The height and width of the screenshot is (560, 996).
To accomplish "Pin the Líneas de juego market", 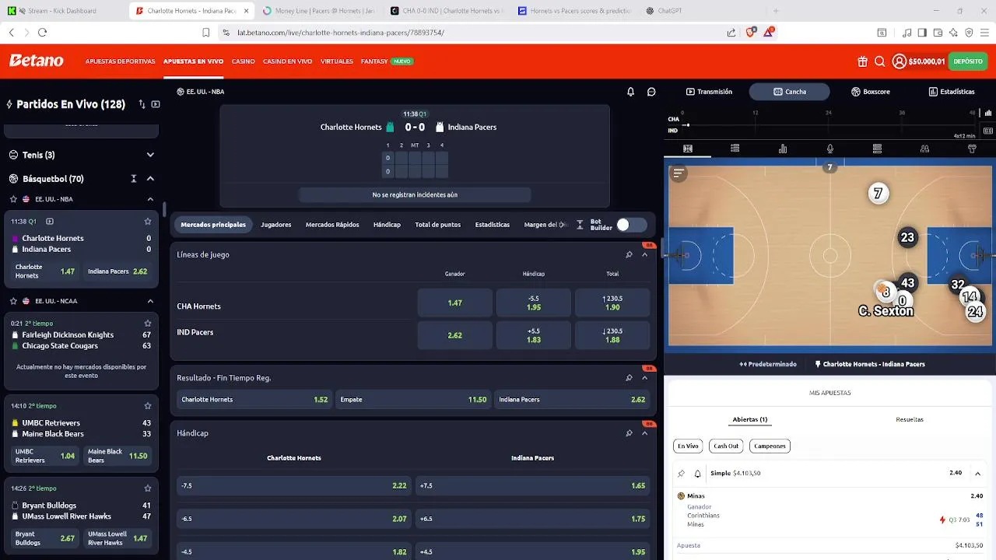I will 629,255.
